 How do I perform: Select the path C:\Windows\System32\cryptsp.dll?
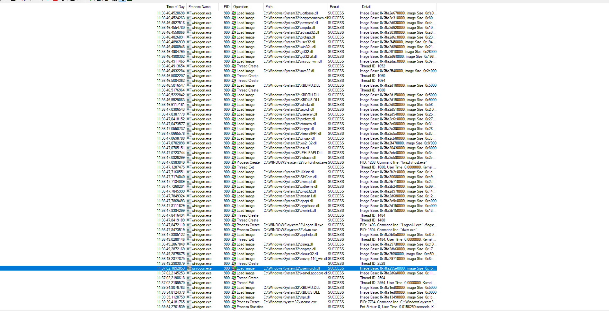tap(290, 249)
